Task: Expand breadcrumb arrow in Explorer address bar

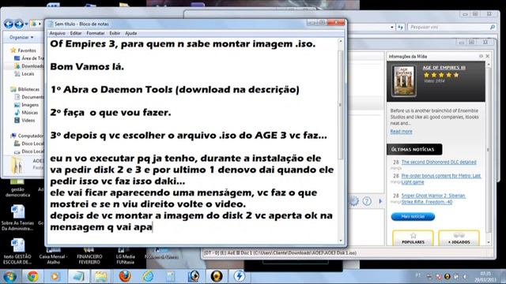Action: (x=40, y=24)
